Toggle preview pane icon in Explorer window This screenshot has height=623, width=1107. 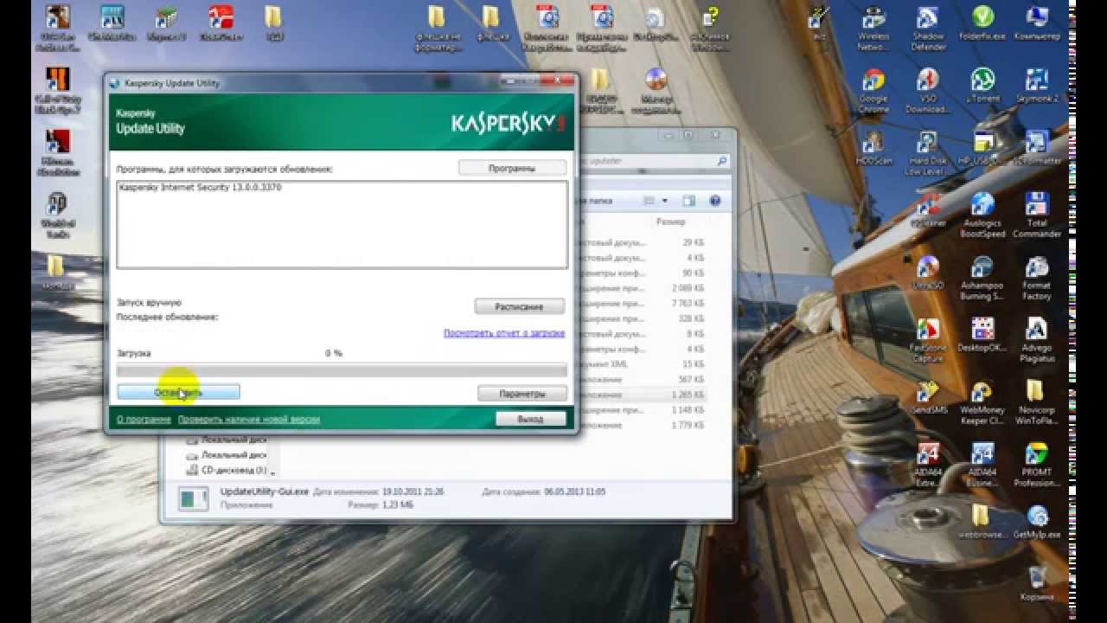tap(689, 201)
